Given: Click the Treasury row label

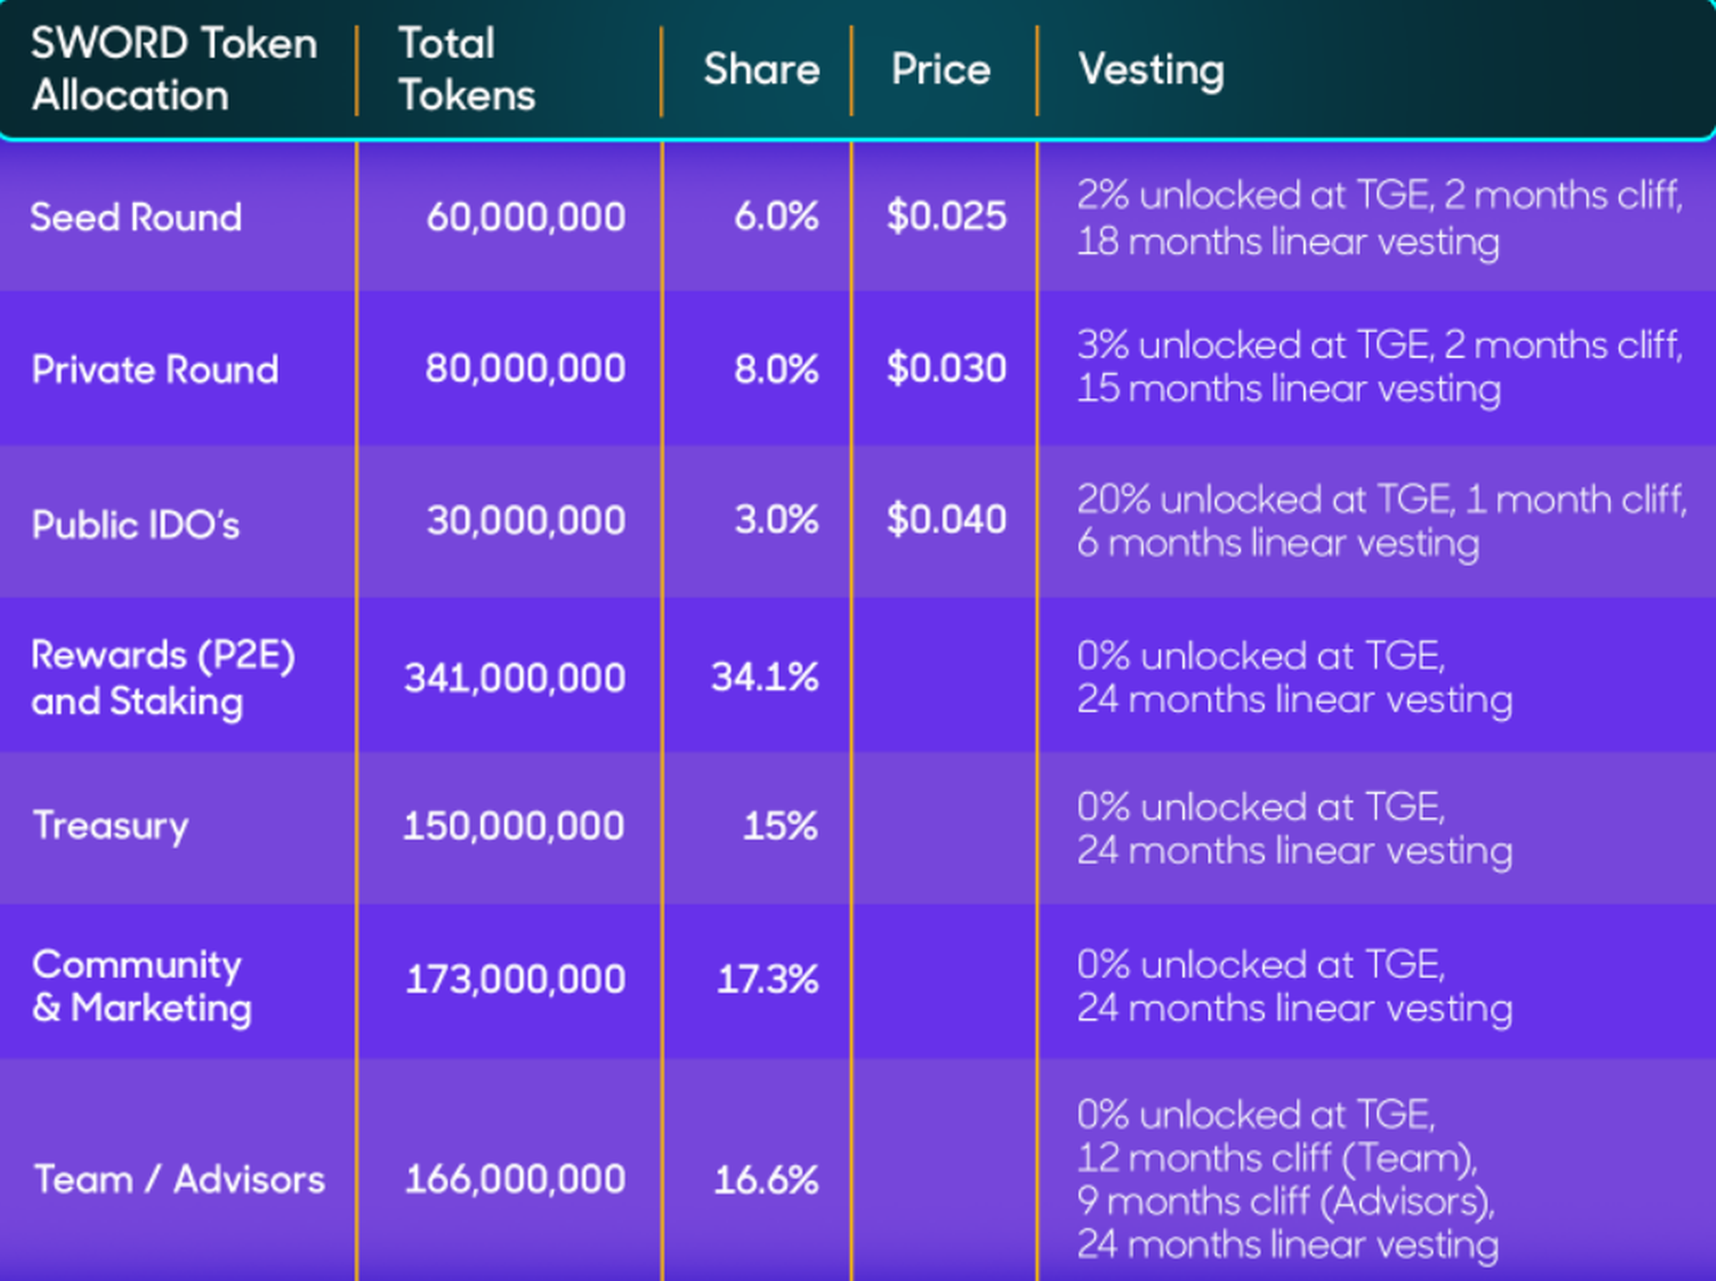Looking at the screenshot, I should (x=110, y=825).
